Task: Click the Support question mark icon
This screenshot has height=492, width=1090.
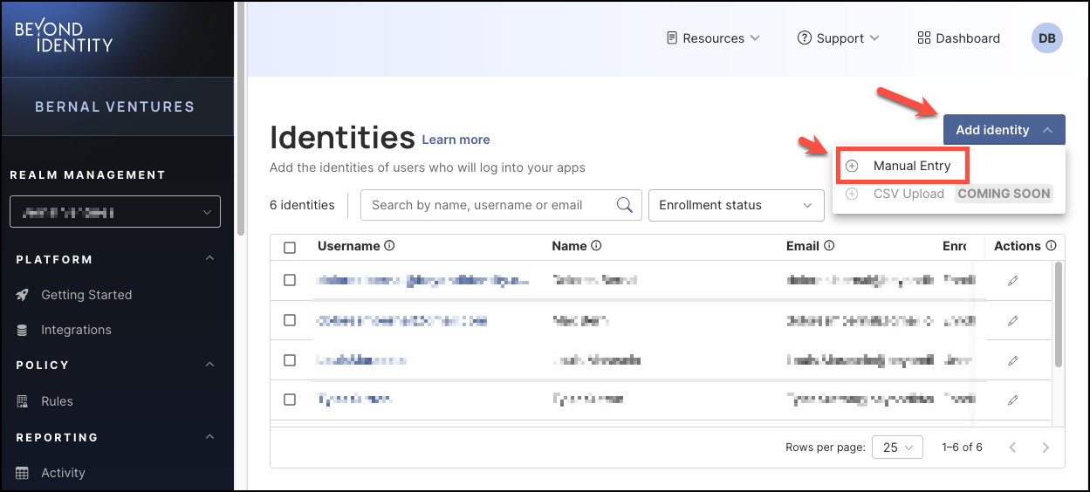Action: coord(805,38)
